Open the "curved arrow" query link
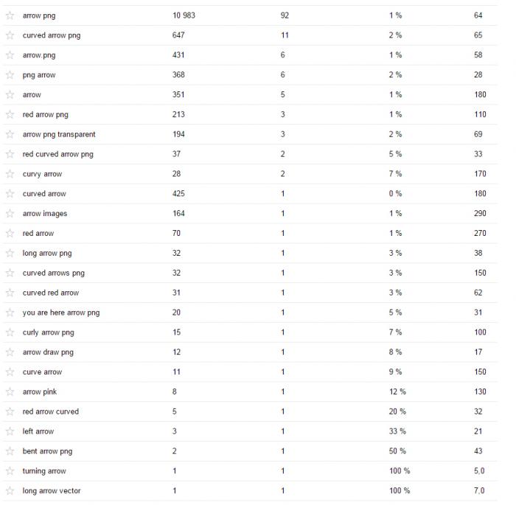The image size is (516, 505). point(44,194)
